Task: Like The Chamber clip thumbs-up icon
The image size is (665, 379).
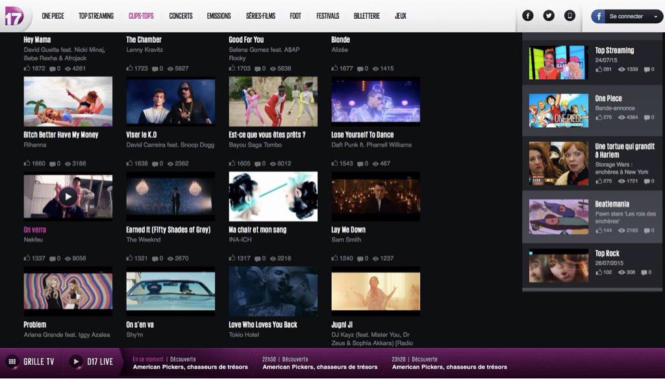Action: pos(130,68)
